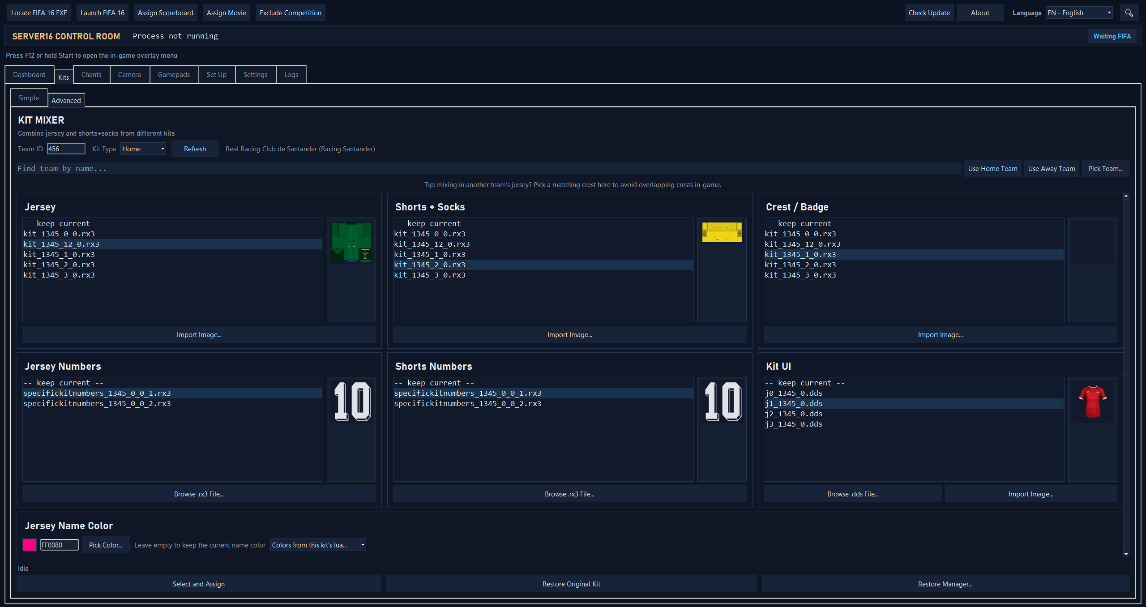Click Locate FIFA 16 EXE button
Viewport: 1146px width, 607px height.
[x=39, y=13]
